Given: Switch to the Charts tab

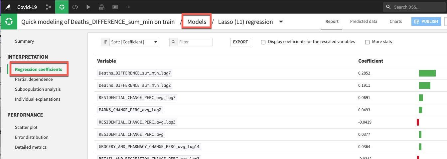Looking at the screenshot, I should pyautogui.click(x=395, y=22).
